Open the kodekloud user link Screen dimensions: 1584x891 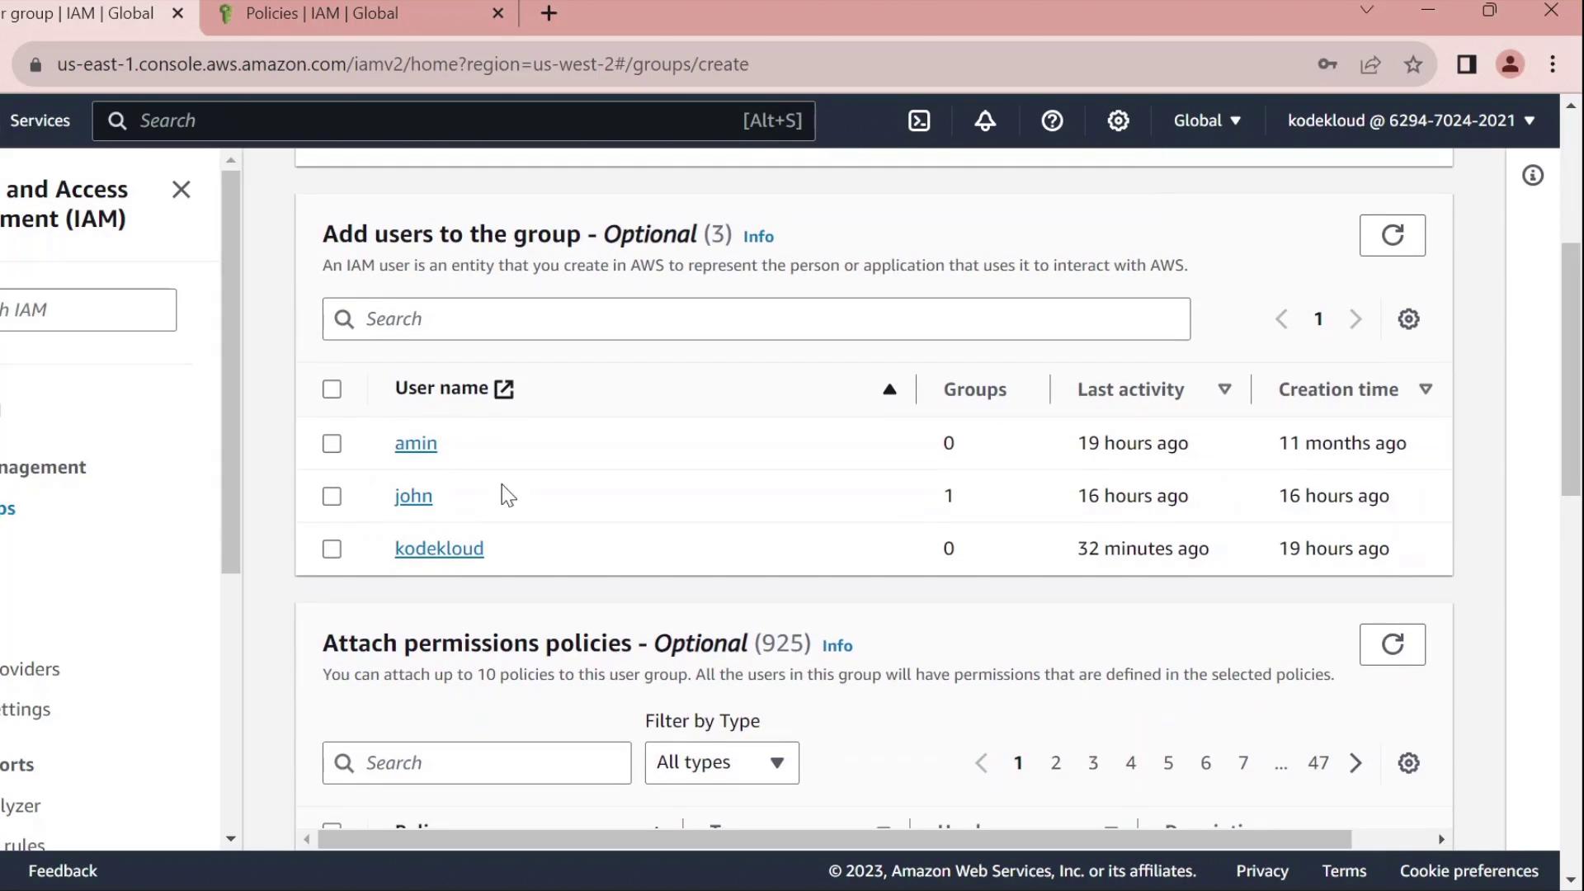(439, 549)
